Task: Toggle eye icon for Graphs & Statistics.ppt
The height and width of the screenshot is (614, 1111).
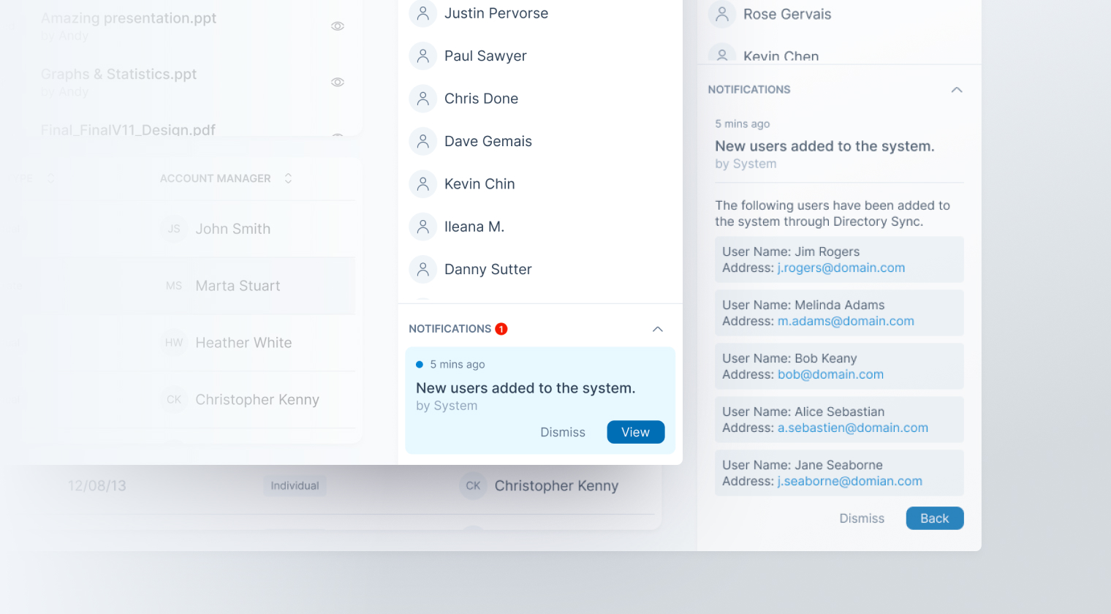Action: pyautogui.click(x=337, y=83)
